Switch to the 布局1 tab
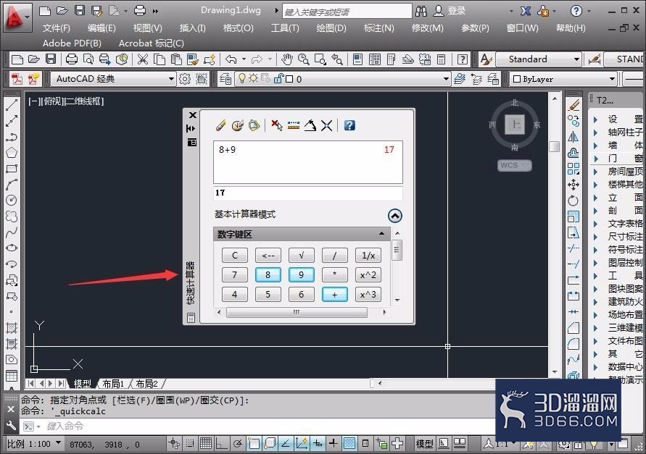This screenshot has width=646, height=454. tap(113, 384)
